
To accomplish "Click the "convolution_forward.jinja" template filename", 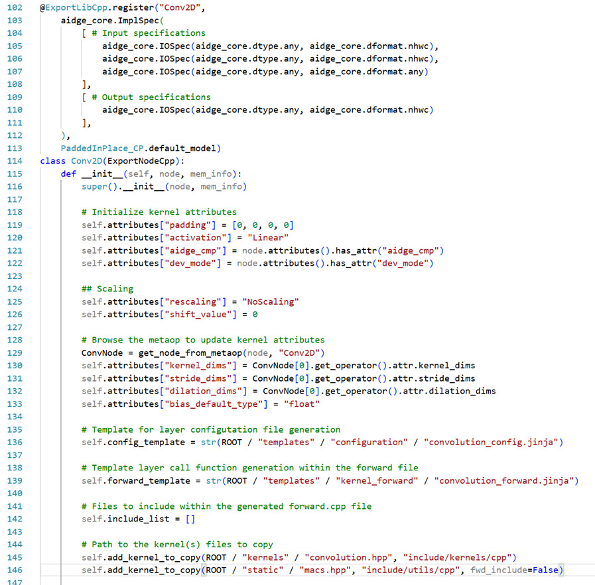I will click(505, 480).
